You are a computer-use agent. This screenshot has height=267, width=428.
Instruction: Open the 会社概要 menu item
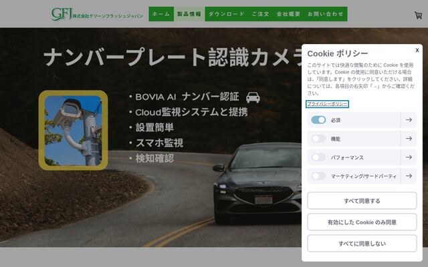coord(288,14)
